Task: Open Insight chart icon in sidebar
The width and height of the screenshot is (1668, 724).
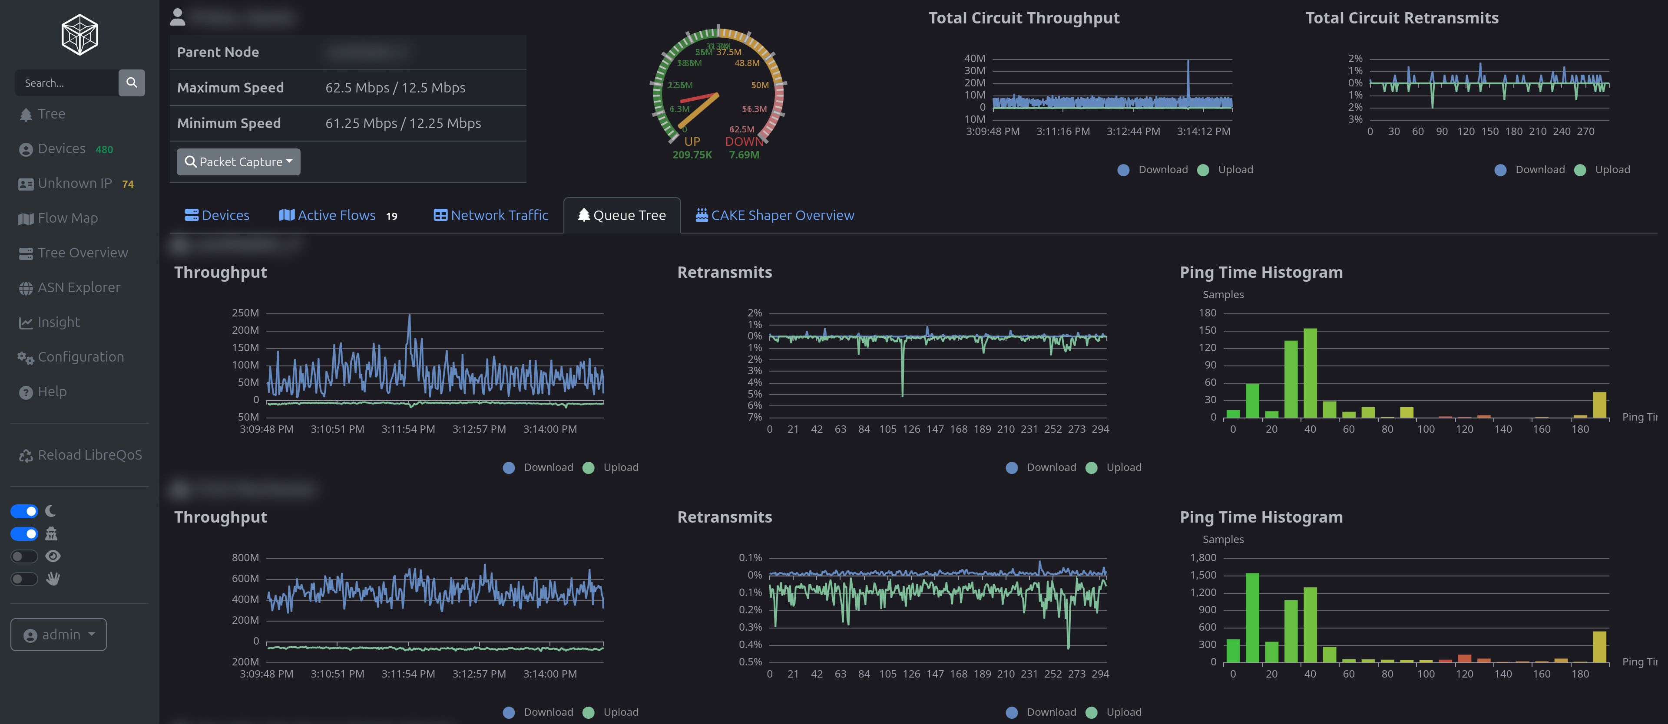Action: click(x=26, y=323)
